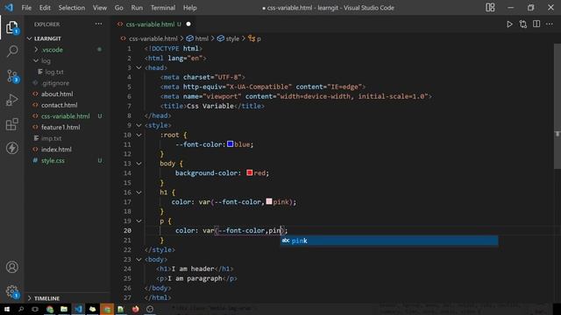Open Explorer Views and More Actions ellipsis
Viewport: 561px width, 315px height.
click(x=98, y=24)
